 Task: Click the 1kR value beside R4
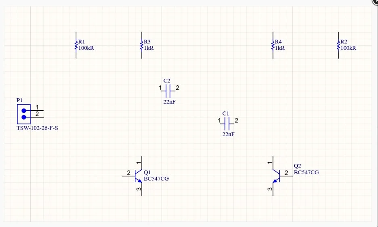coord(280,48)
